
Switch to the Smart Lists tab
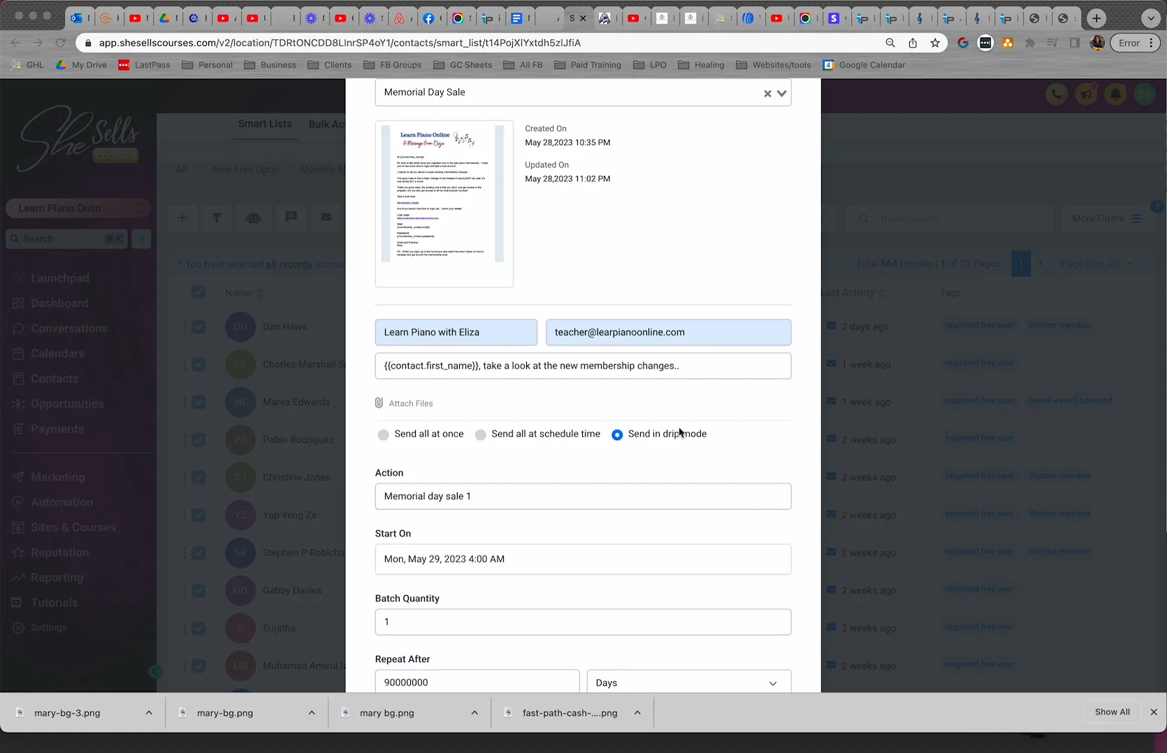(x=265, y=124)
